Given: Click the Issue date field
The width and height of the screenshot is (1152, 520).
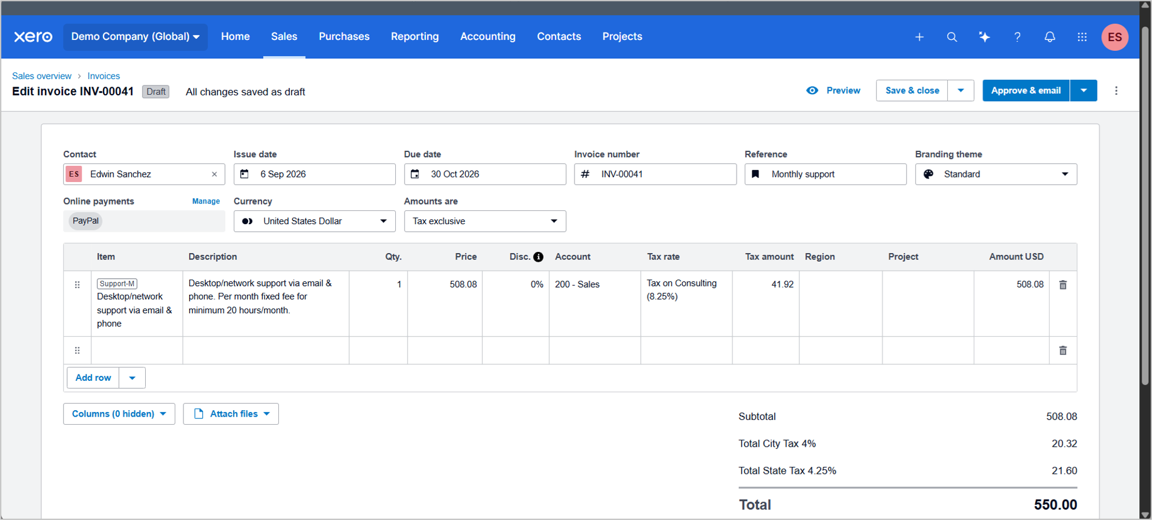Looking at the screenshot, I should [314, 174].
